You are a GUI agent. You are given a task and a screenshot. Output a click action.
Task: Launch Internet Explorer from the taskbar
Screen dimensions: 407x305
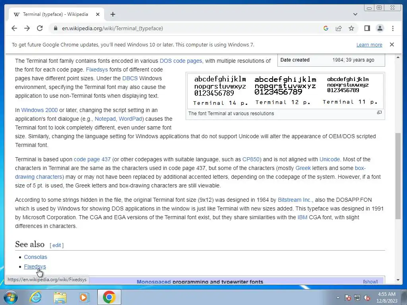[x=35, y=297]
